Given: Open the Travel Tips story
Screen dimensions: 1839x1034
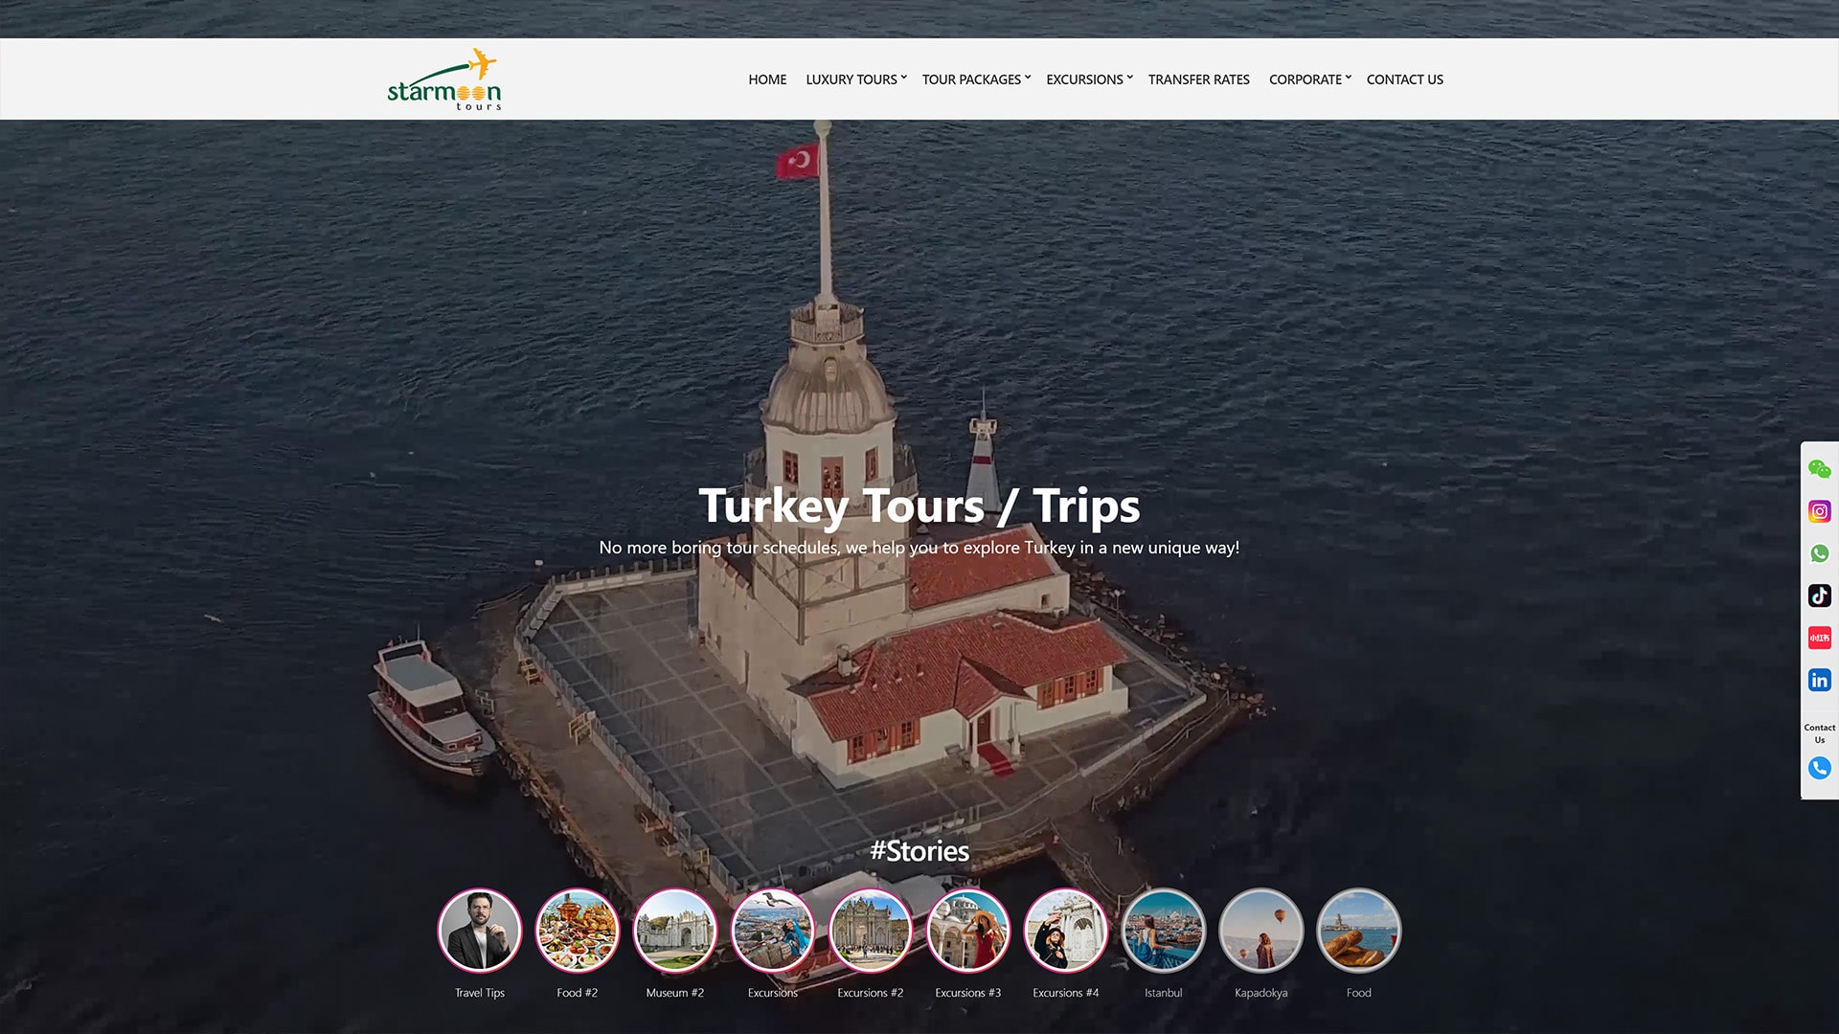Looking at the screenshot, I should (480, 931).
